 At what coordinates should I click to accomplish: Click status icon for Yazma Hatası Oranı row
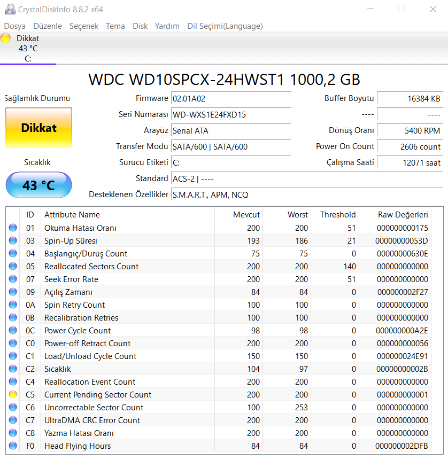[x=13, y=433]
